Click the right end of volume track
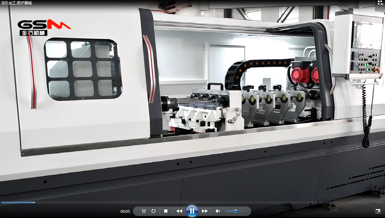This screenshot has height=218, width=385. 245,211
